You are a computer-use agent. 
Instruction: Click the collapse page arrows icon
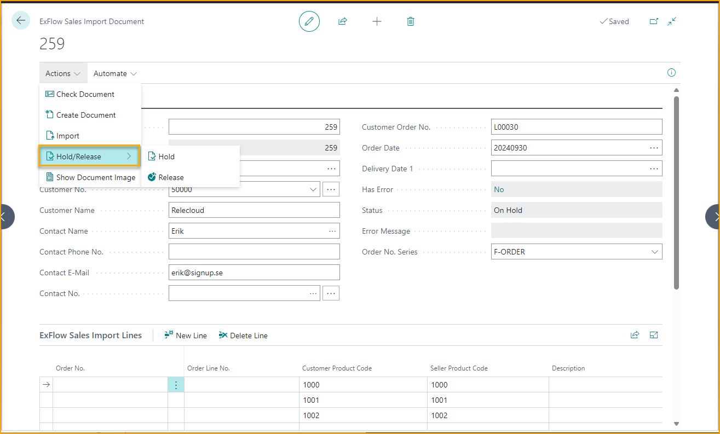click(672, 21)
